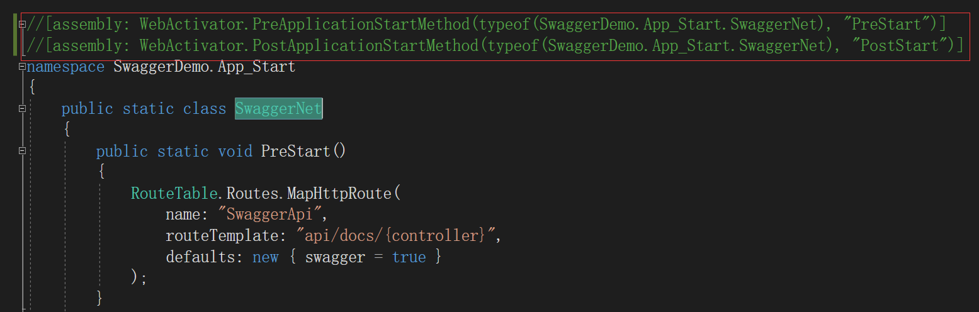Collapse the SwaggerDemo.App_Start namespace block
Image resolution: width=979 pixels, height=312 pixels.
(23, 67)
